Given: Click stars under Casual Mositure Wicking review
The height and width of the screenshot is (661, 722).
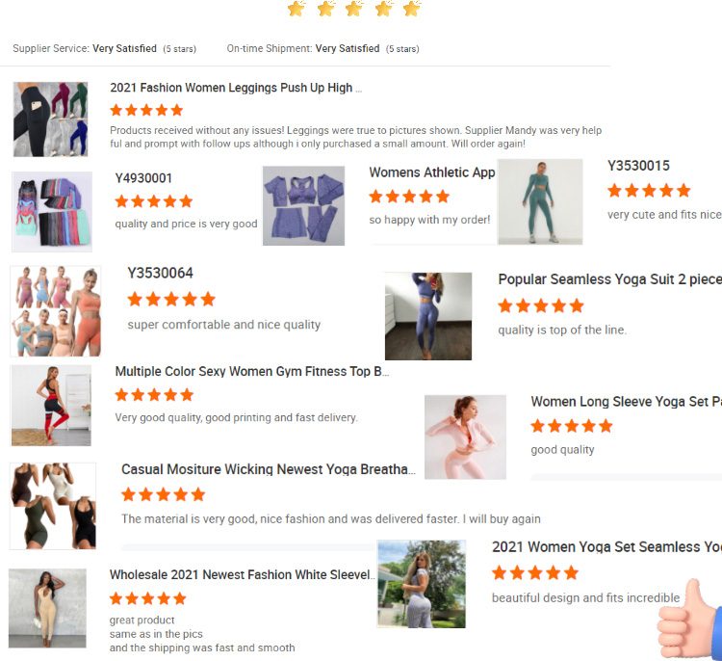Looking at the screenshot, I should click(x=163, y=494).
